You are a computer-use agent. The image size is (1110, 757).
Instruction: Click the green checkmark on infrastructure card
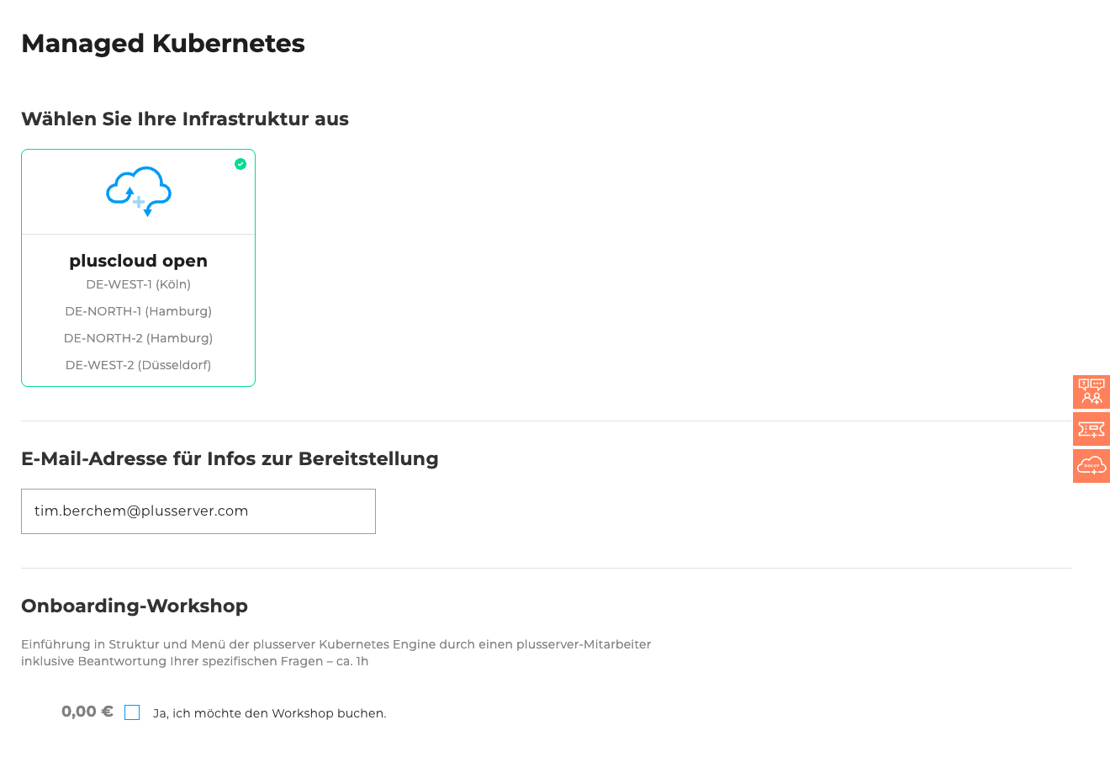point(240,164)
